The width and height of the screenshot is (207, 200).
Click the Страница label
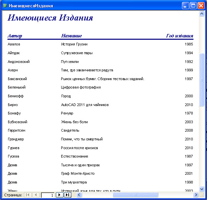pyautogui.click(x=13, y=195)
